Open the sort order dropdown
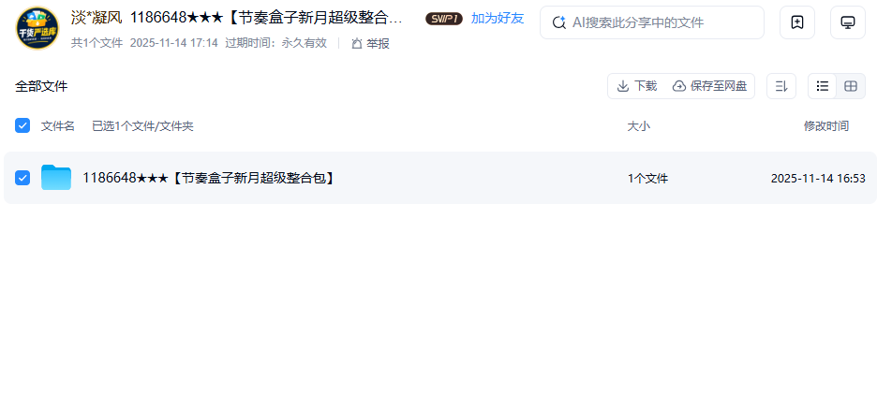 (x=780, y=86)
